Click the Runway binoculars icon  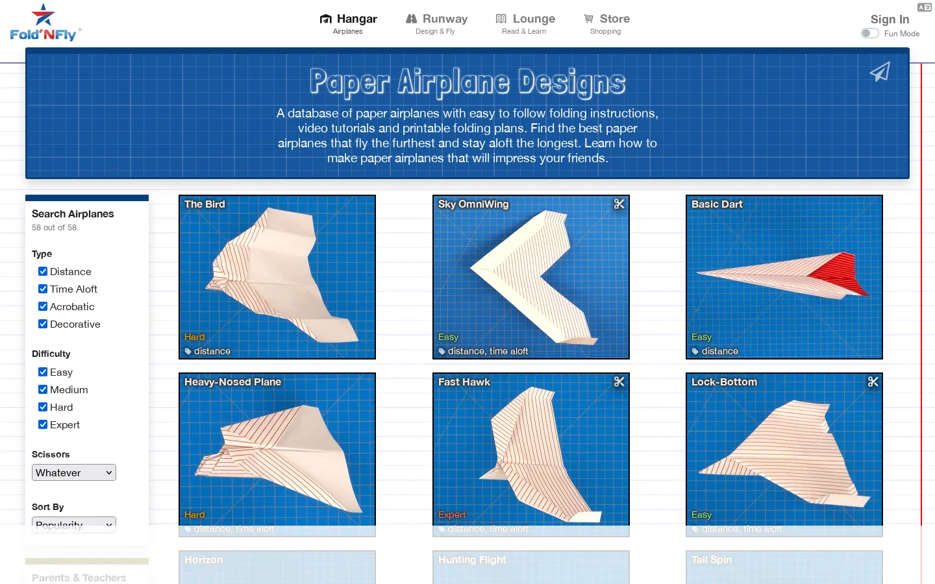click(x=412, y=19)
